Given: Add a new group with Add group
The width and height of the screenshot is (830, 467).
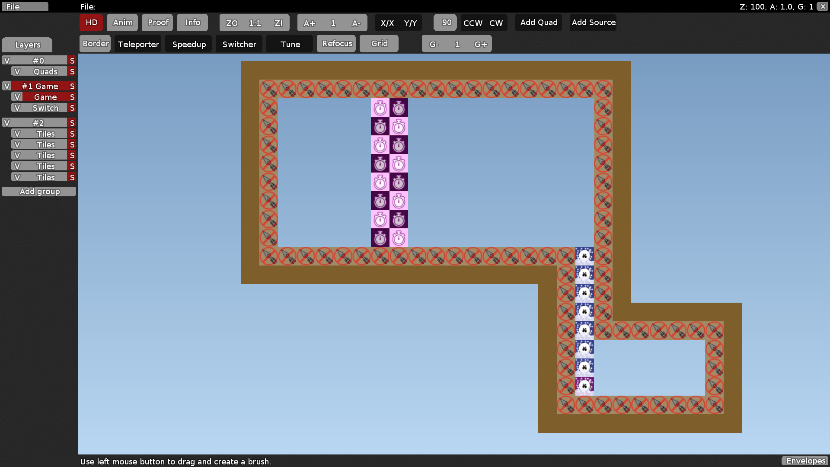Looking at the screenshot, I should [39, 191].
